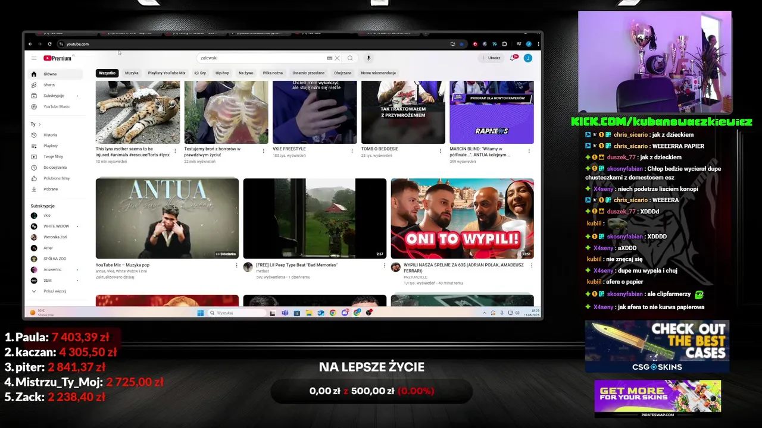The width and height of the screenshot is (762, 428).
Task: Open the vkie subscription channel
Action: [55, 216]
